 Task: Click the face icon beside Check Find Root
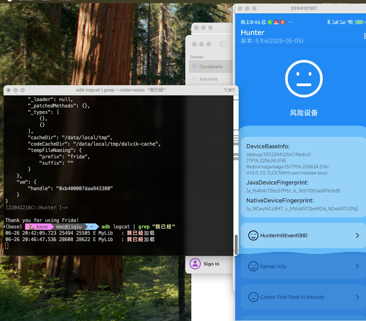(x=253, y=297)
